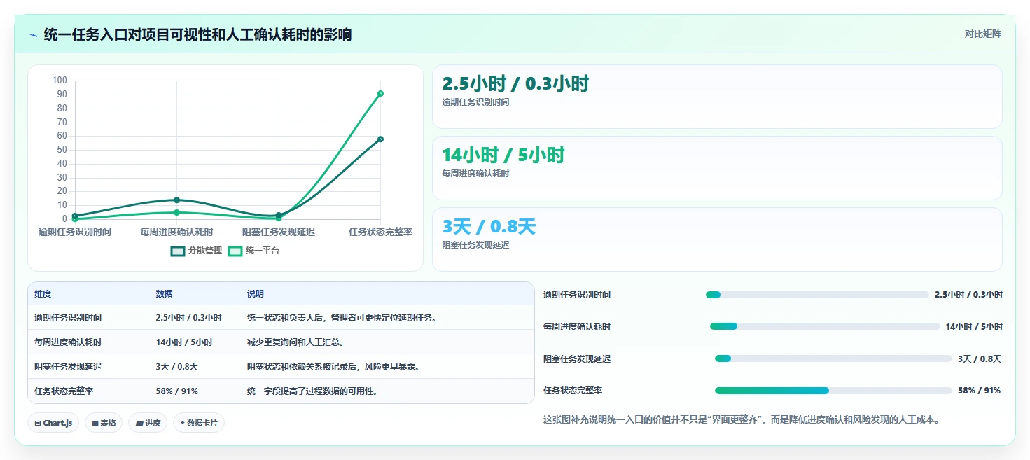Click the lightning icon beside the title
This screenshot has width=1030, height=460.
tap(33, 35)
